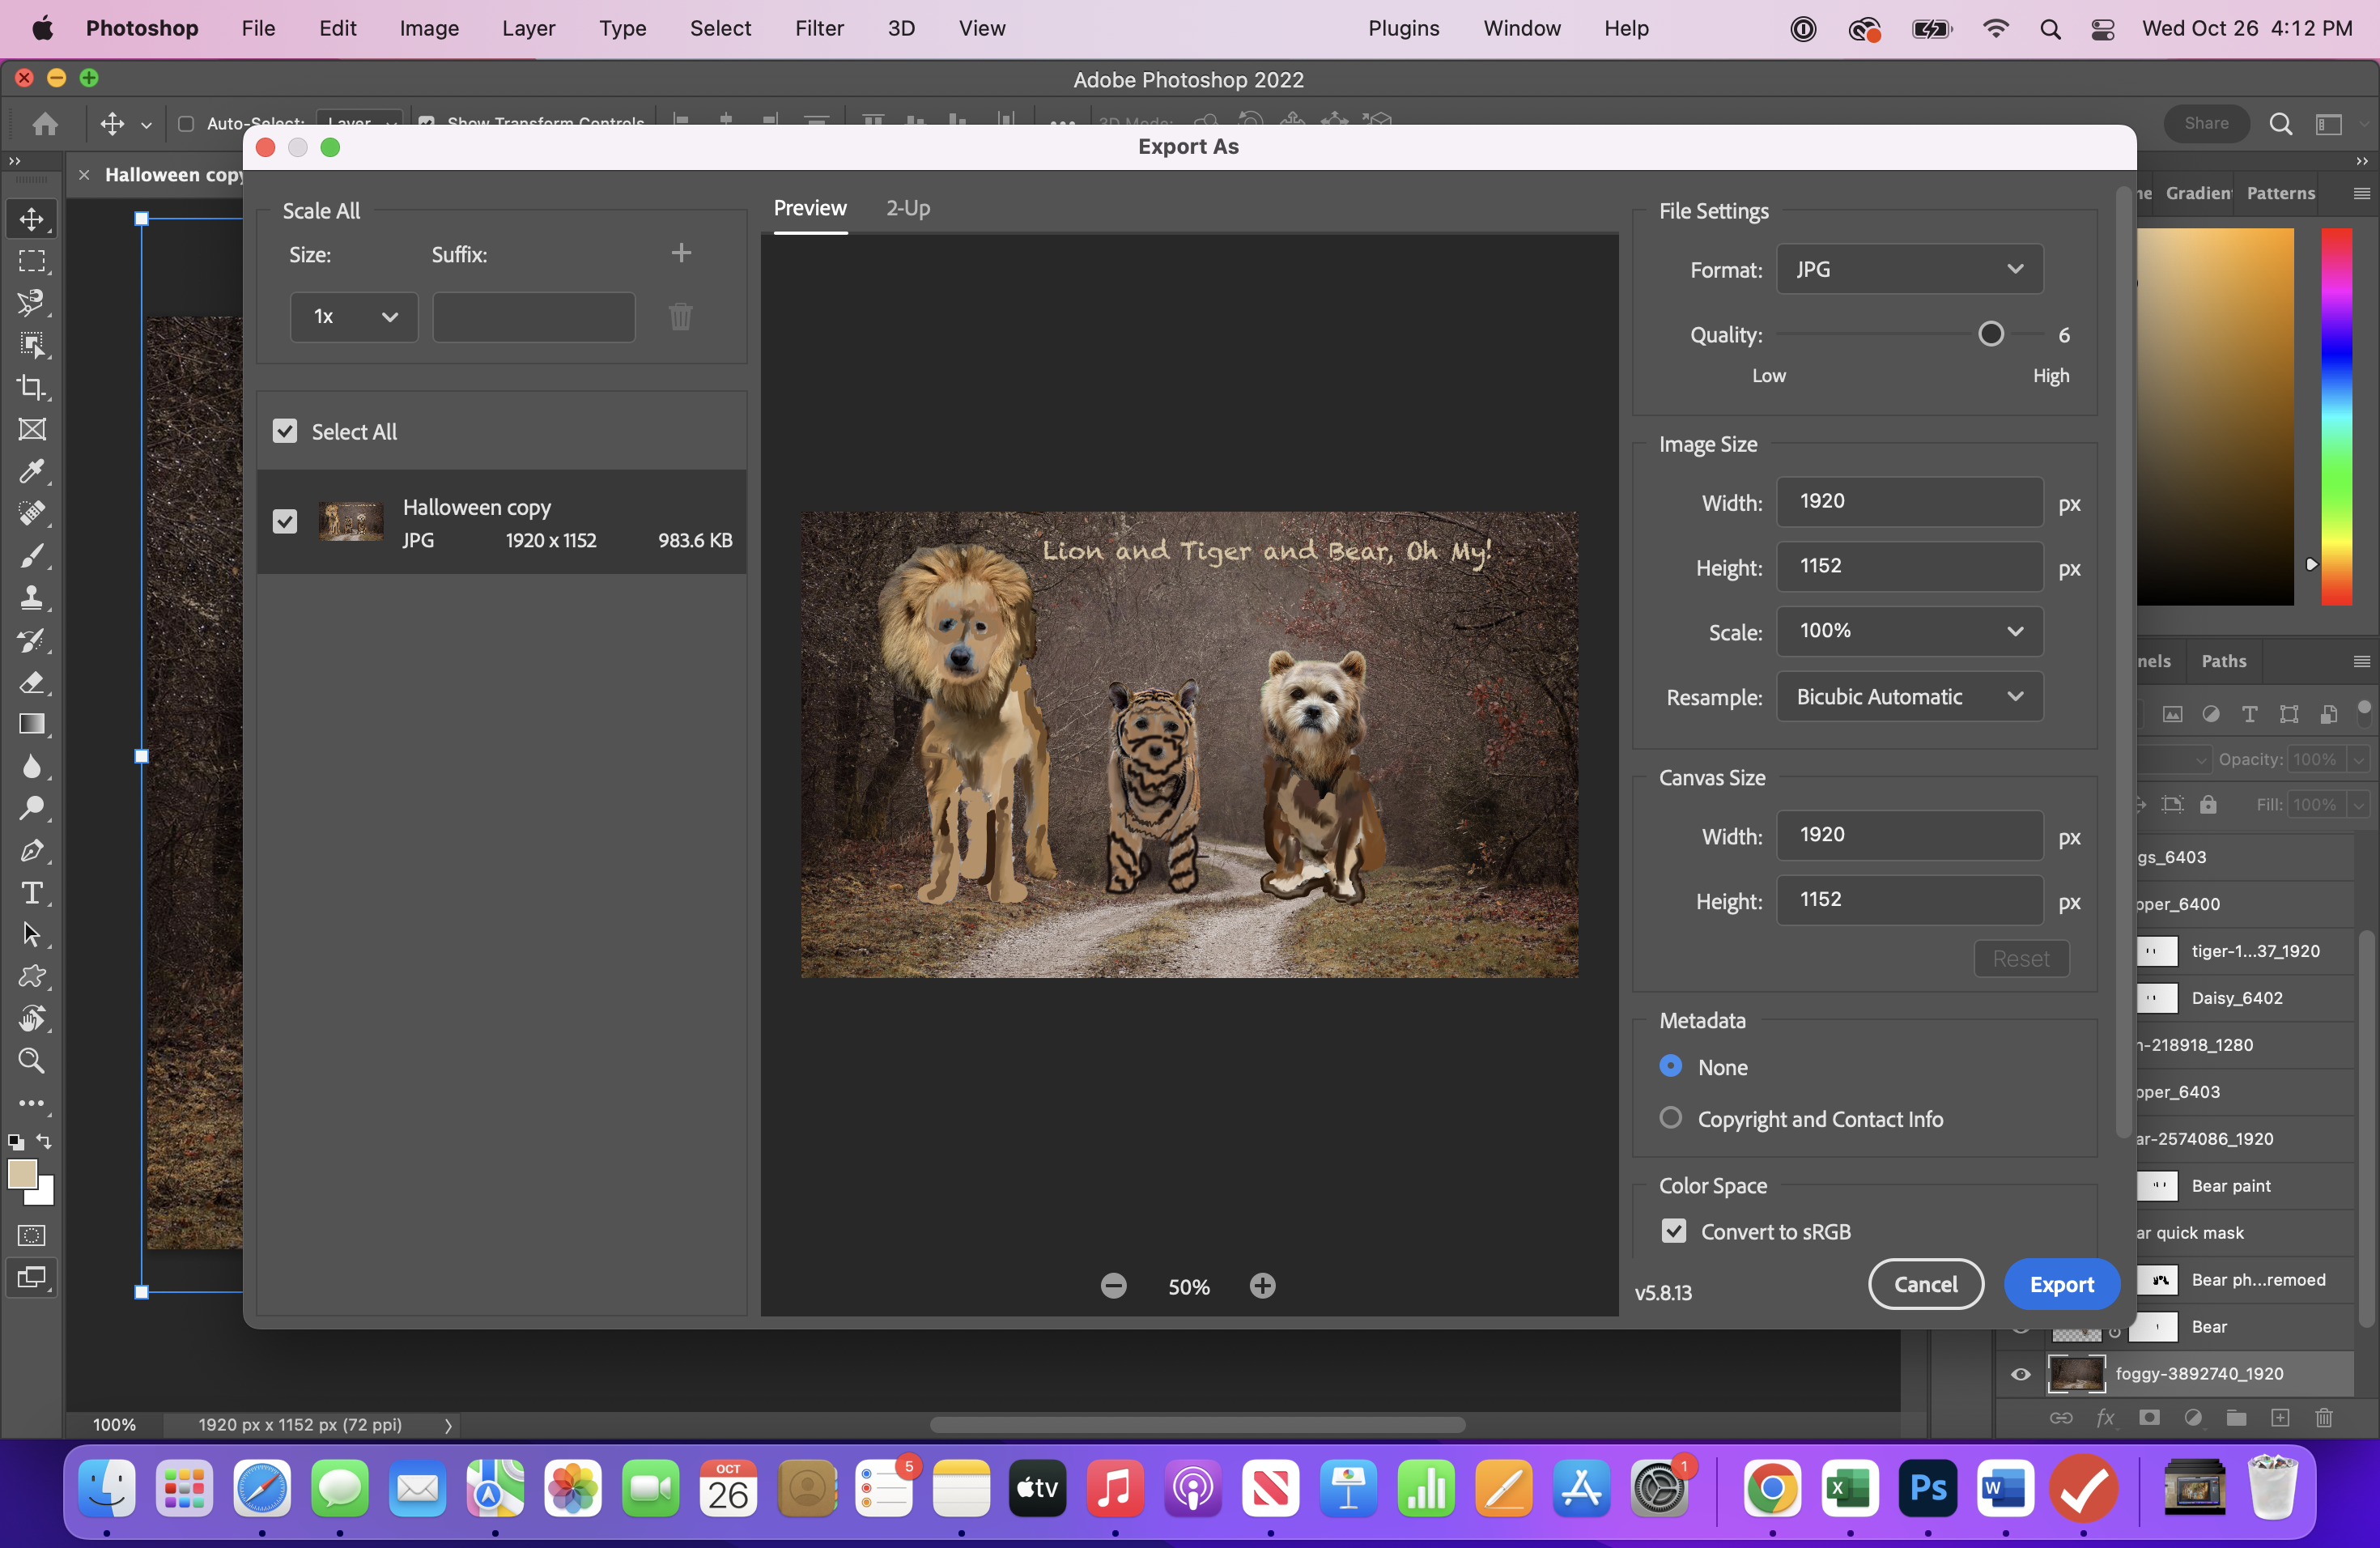Select the Zoom tool in toolbar
The image size is (2380, 1548).
tap(32, 1062)
